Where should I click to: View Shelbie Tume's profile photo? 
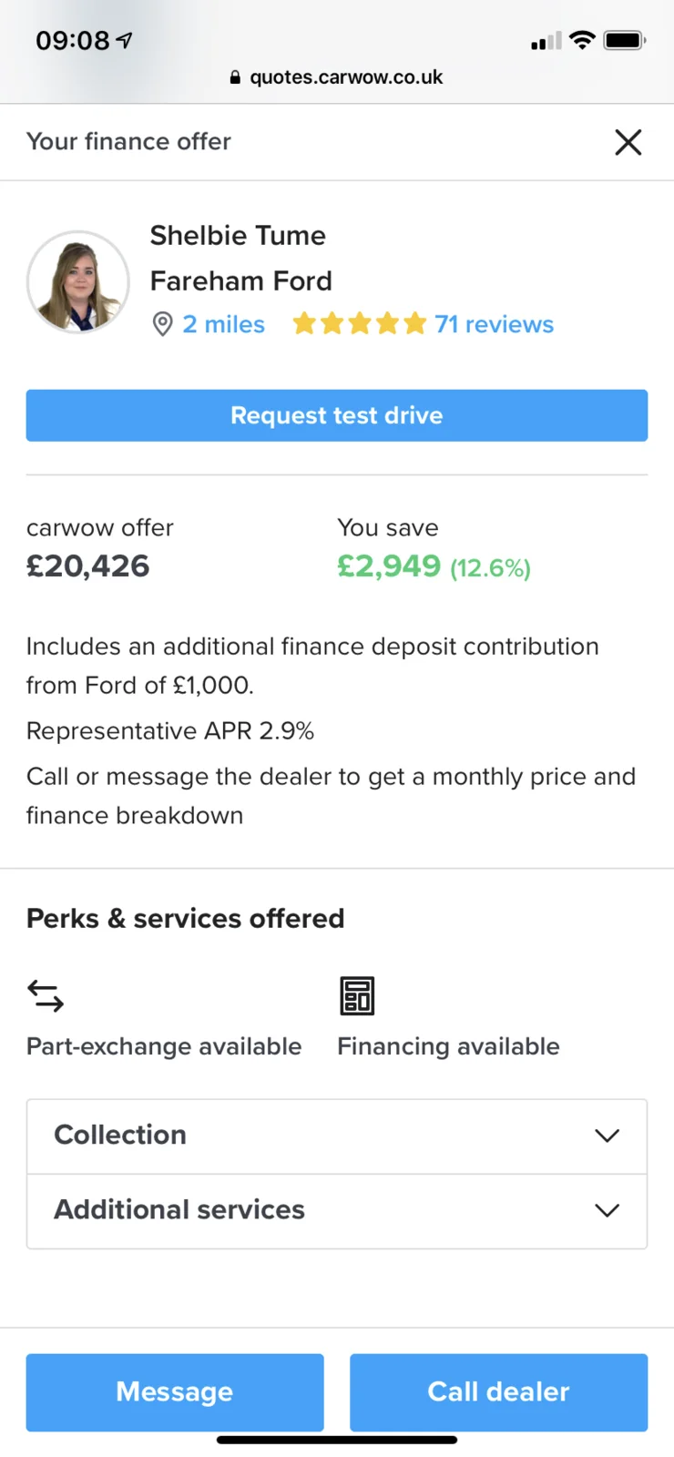click(x=78, y=281)
